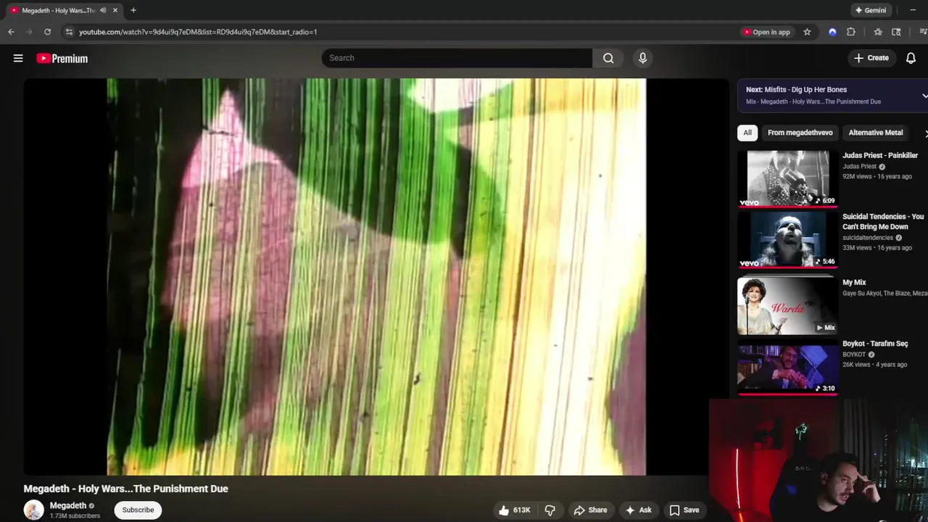
Task: Open My Mix Warda thumbnail
Action: [x=787, y=305]
